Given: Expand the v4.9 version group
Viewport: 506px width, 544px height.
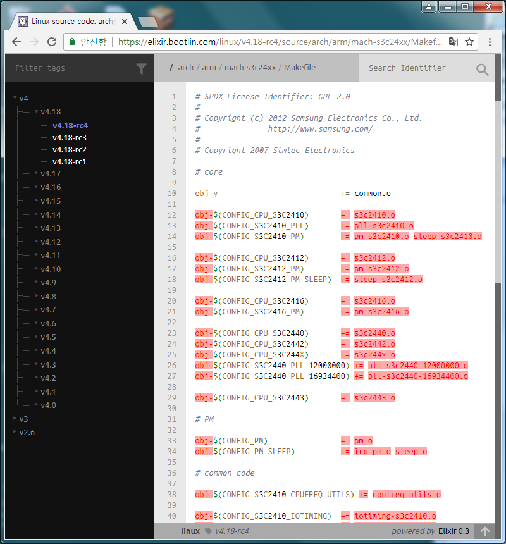Looking at the screenshot, I should pyautogui.click(x=36, y=282).
